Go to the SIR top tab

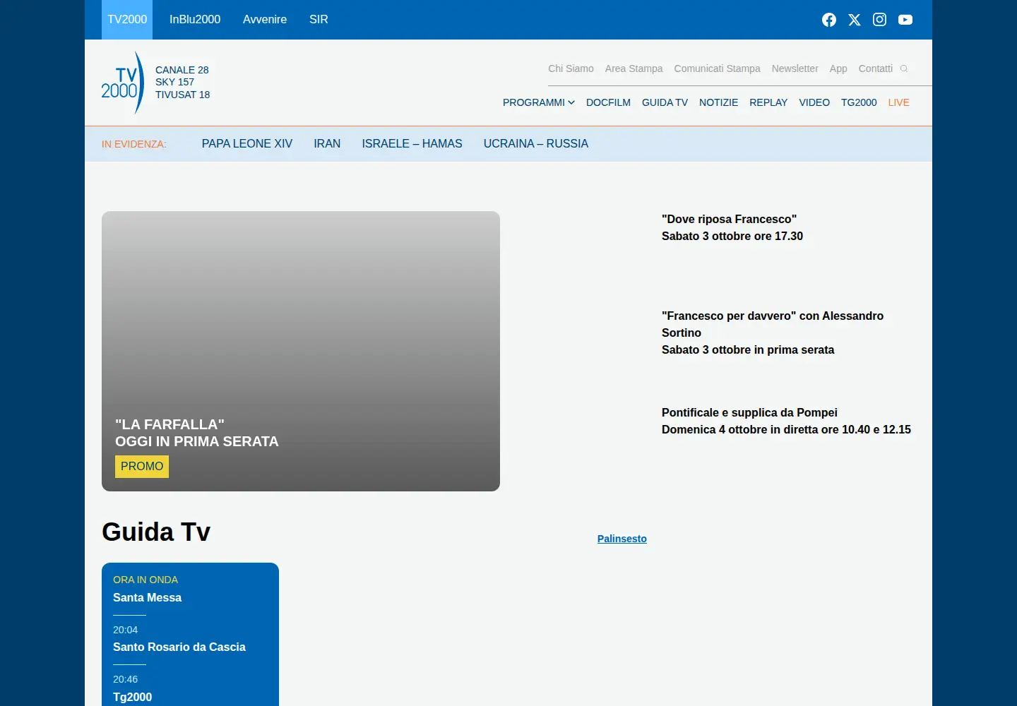(319, 20)
